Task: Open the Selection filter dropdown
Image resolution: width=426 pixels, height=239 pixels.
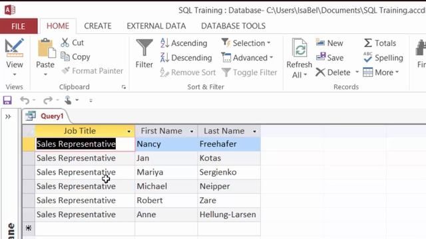Action: 246,43
